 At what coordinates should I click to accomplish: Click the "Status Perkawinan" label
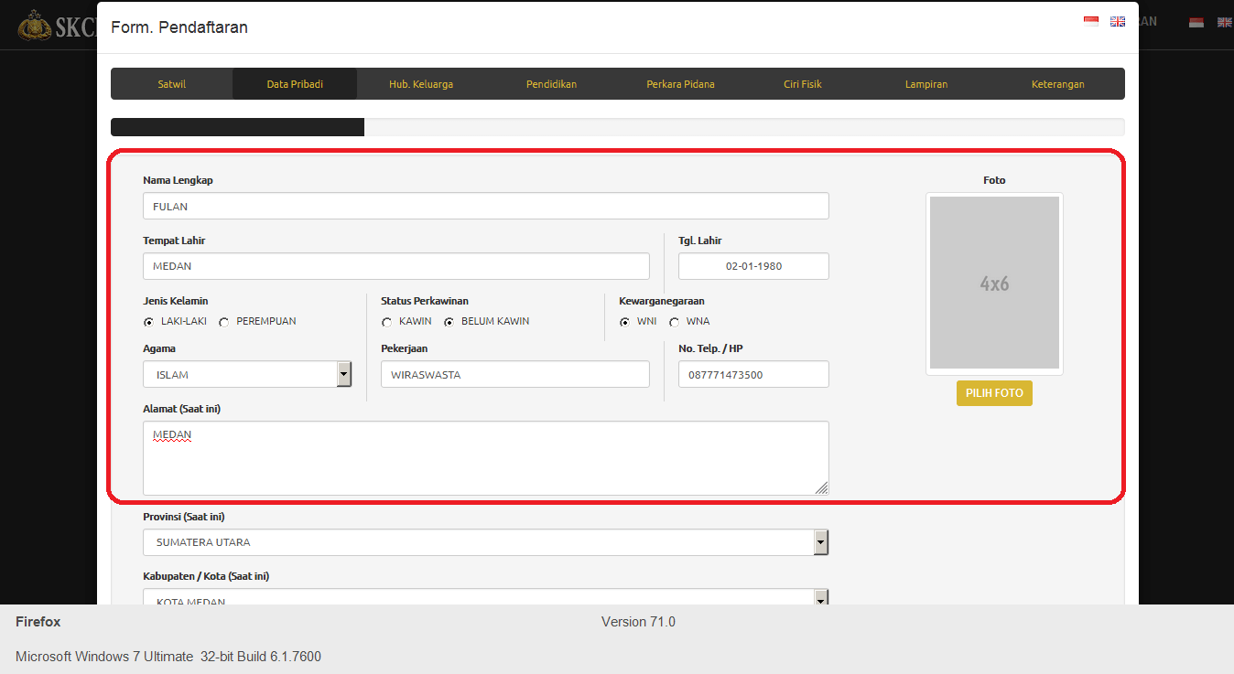425,301
